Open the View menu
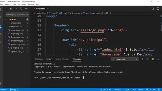Screen dimensions: 162x91 coord(14,4)
